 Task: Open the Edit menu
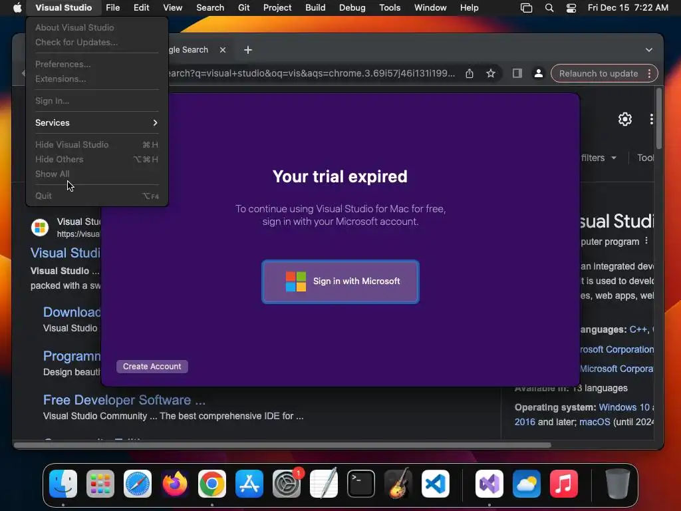141,7
